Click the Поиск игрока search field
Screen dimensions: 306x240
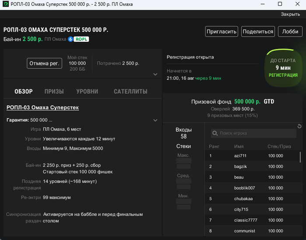pos(254,133)
